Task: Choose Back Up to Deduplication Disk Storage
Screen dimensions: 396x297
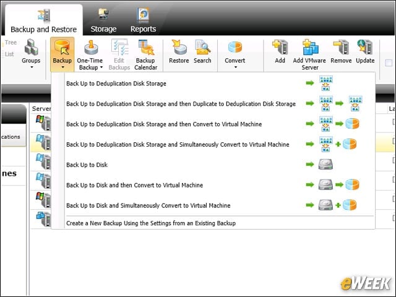Action: coord(213,84)
